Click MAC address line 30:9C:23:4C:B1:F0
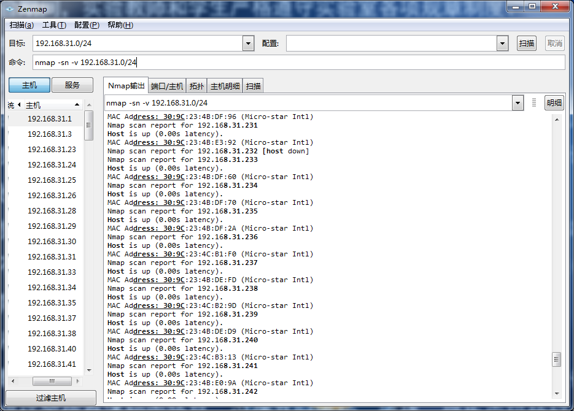Image resolution: width=574 pixels, height=411 pixels. click(x=210, y=254)
